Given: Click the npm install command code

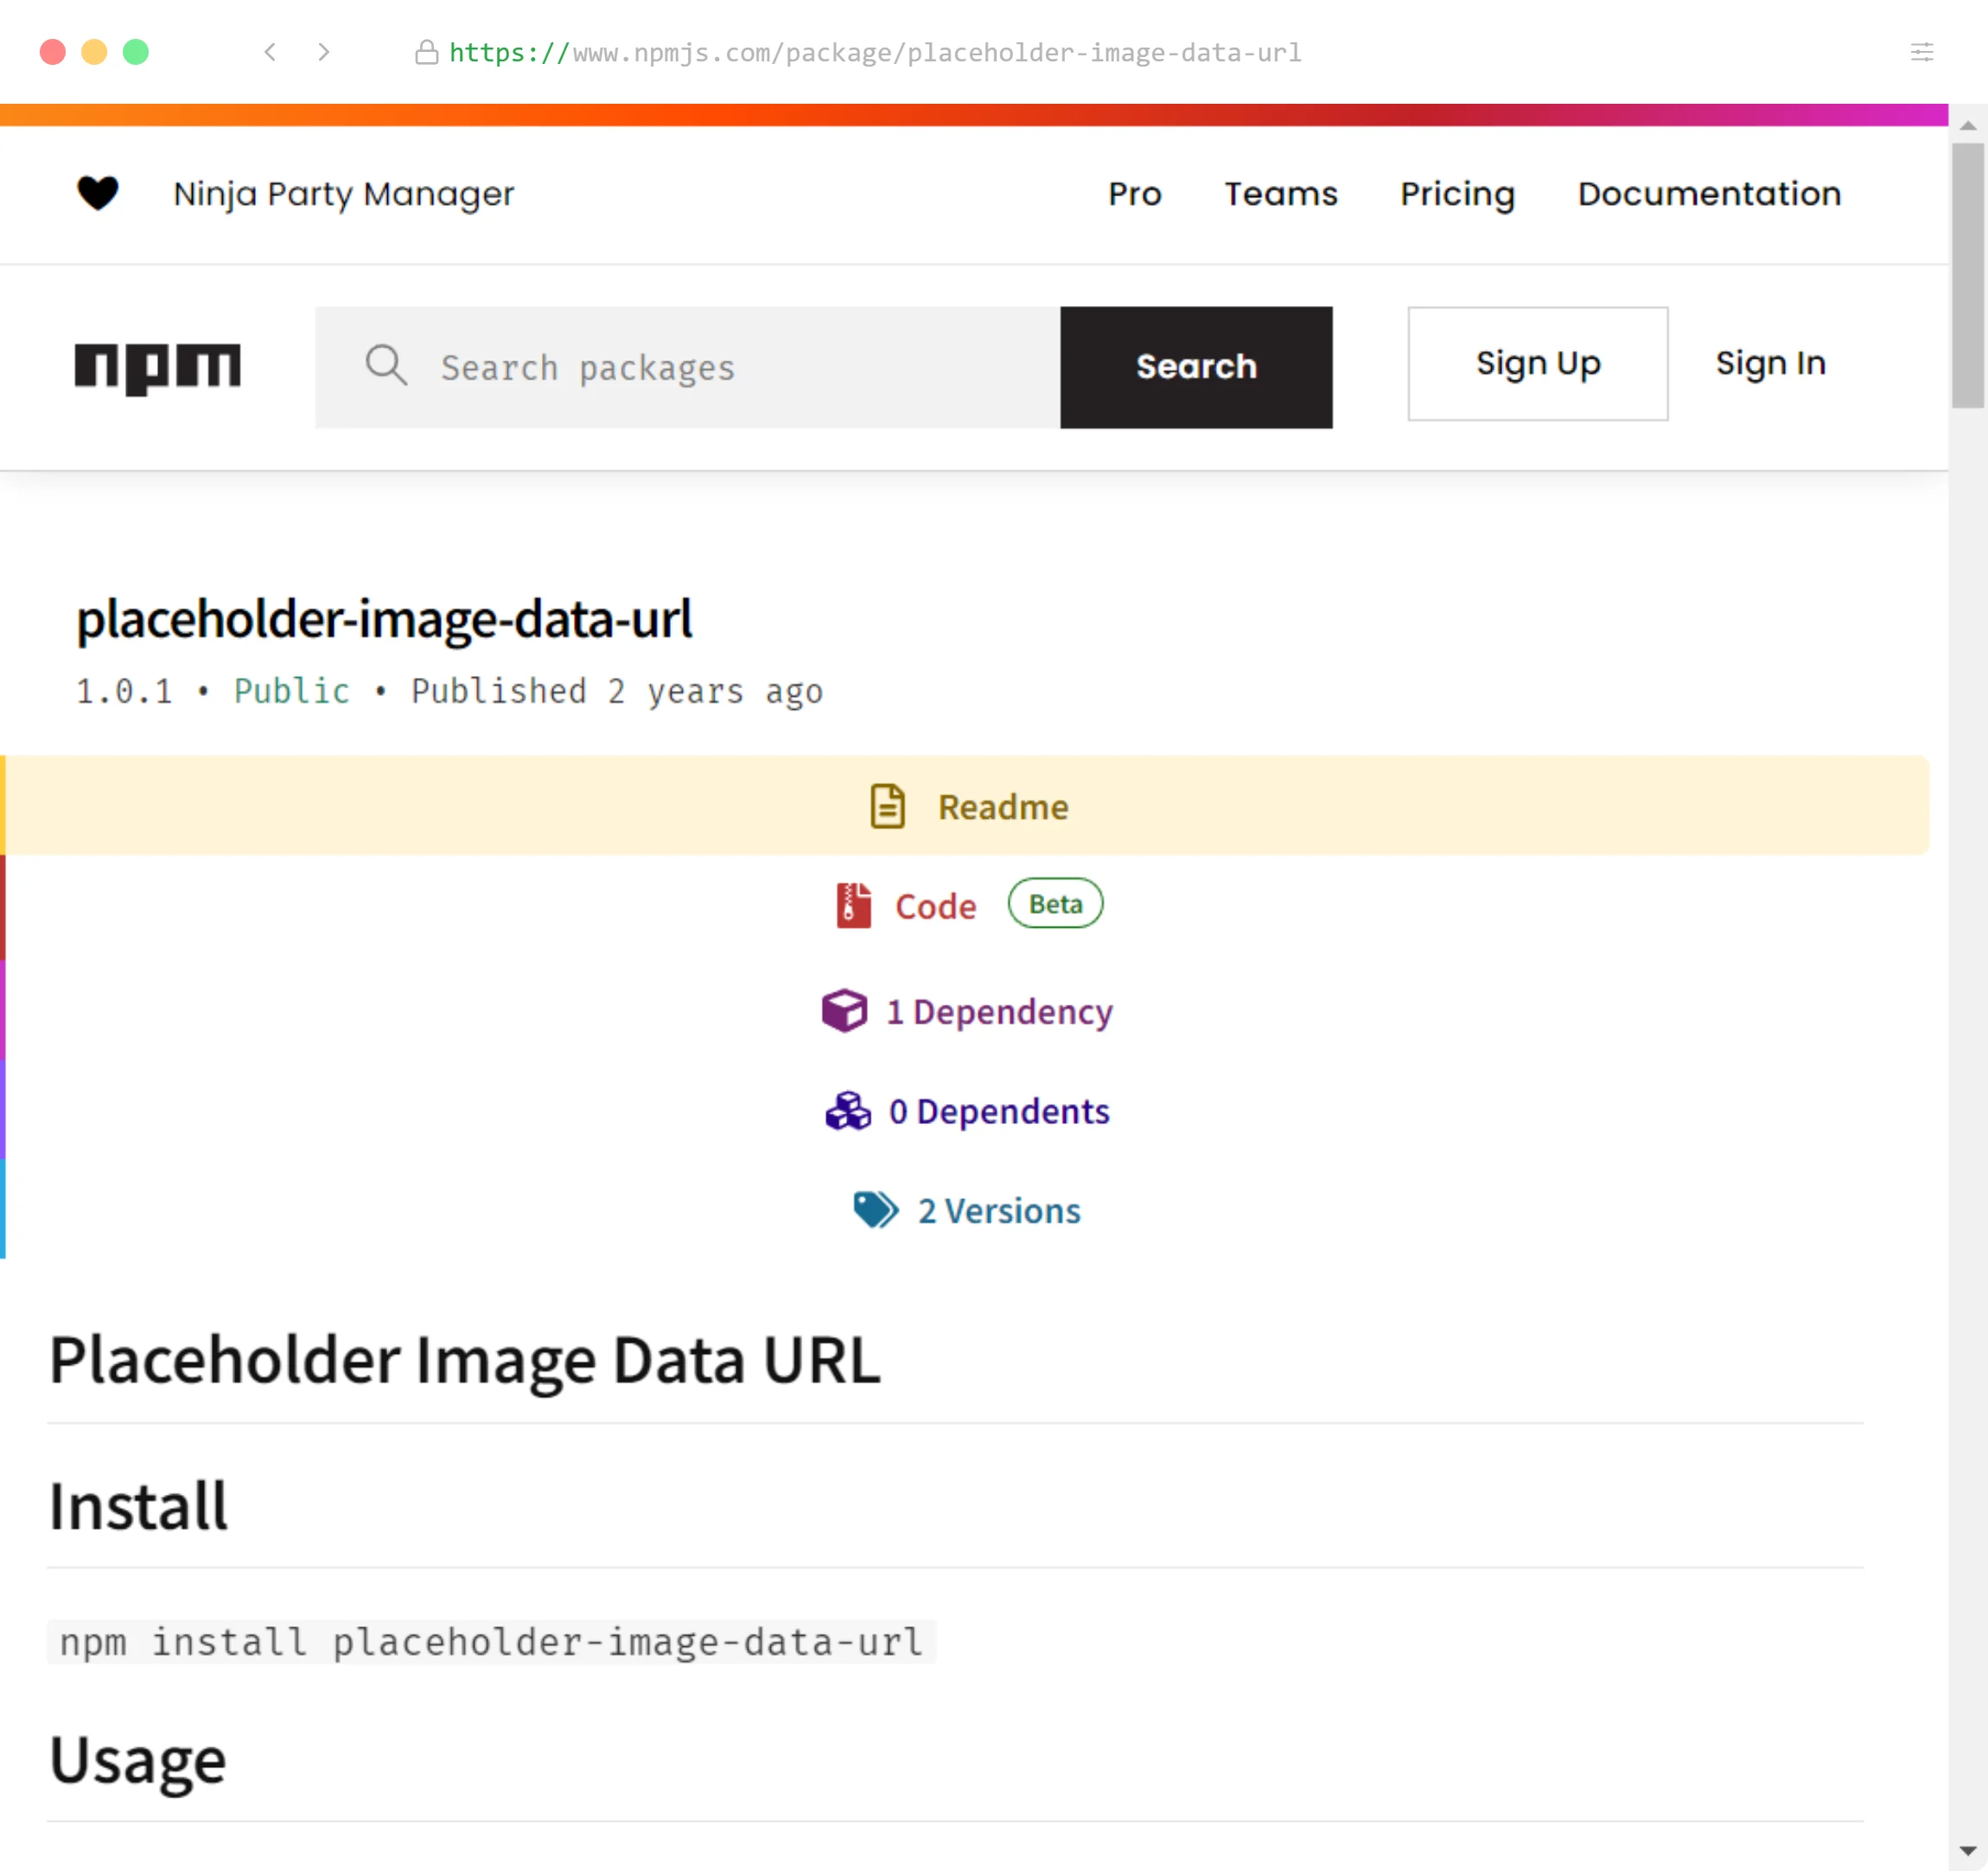Looking at the screenshot, I should click(491, 1642).
